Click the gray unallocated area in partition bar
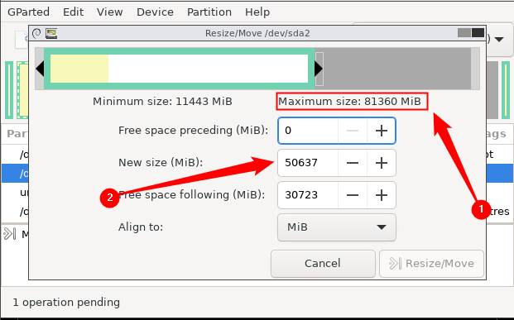Viewport: 514px width, 320px height. click(x=397, y=69)
